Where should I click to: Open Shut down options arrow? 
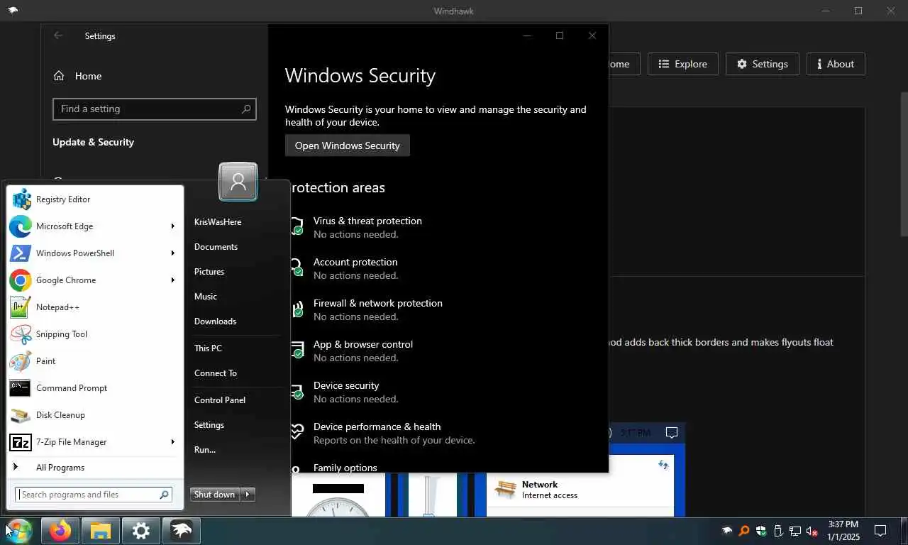click(x=248, y=495)
